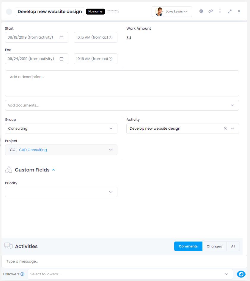Click Jake Lewis avatar picture
Screen dimensions: 250x281
[159, 12]
